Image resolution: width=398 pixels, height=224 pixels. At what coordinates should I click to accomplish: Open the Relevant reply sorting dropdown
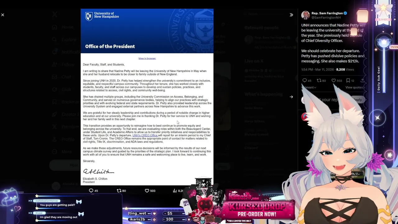(309, 87)
